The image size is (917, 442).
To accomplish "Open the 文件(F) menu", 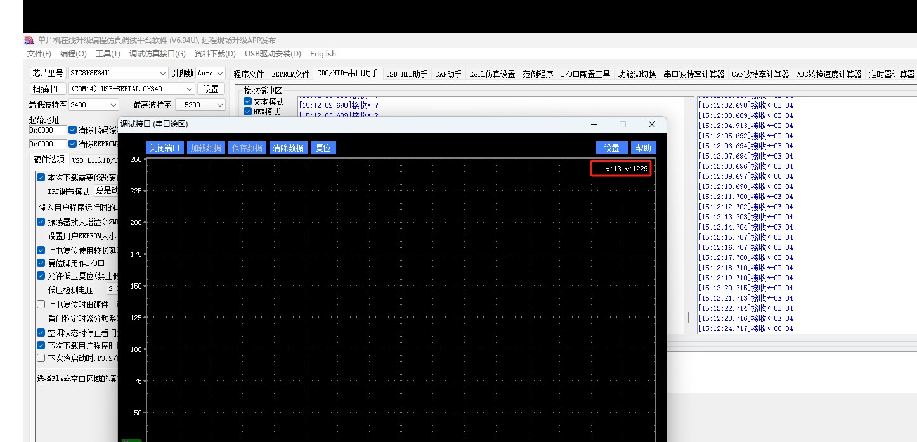I will pyautogui.click(x=39, y=54).
